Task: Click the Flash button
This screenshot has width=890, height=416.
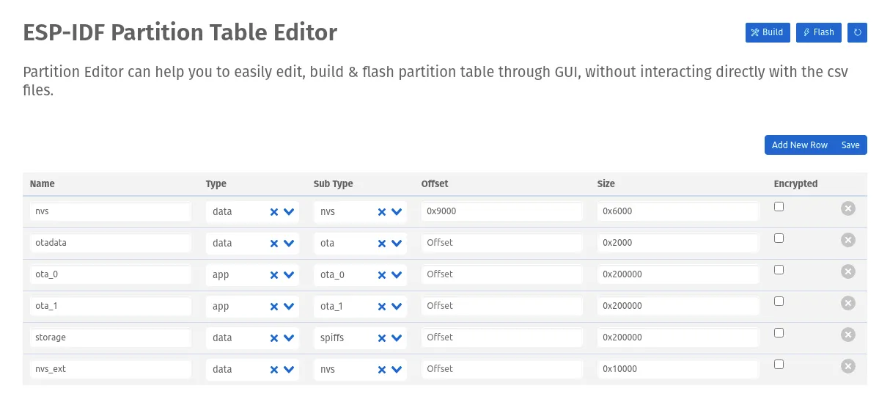Action: tap(818, 32)
